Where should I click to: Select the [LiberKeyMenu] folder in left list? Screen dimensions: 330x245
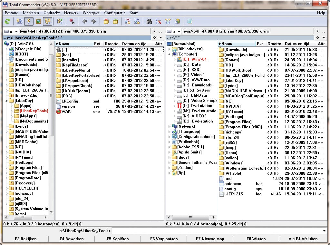110,70
